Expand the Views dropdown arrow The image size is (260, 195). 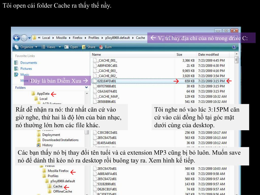[60, 47]
